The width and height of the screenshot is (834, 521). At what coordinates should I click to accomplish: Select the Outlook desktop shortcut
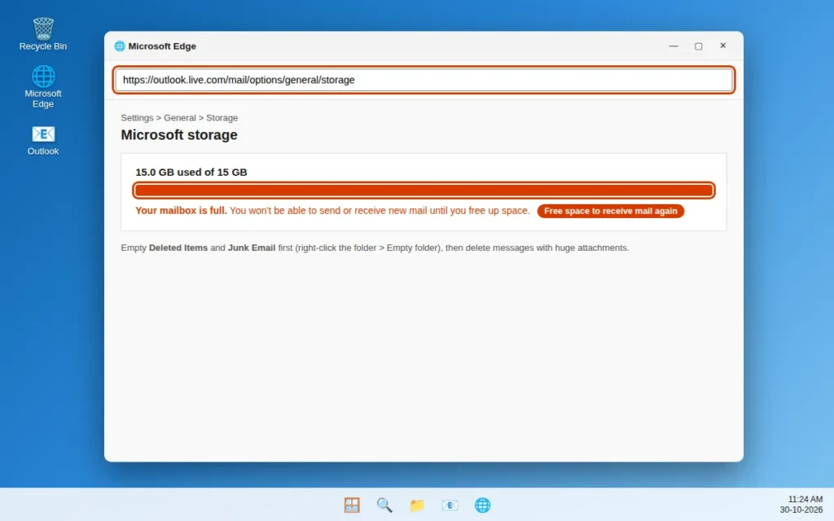(x=43, y=140)
